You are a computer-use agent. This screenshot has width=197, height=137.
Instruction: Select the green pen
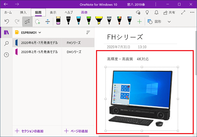pos(89,21)
